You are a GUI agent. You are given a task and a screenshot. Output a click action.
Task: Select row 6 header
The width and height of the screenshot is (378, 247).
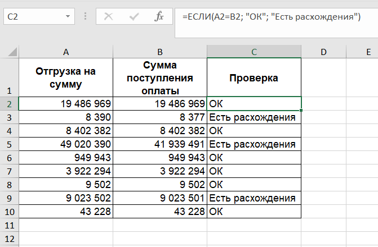click(x=9, y=158)
